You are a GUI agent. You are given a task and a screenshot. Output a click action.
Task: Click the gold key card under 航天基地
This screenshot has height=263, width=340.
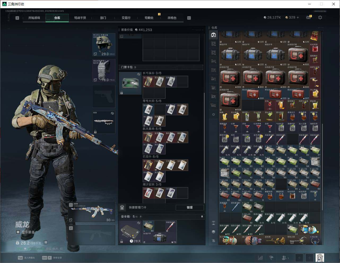pos(148,137)
